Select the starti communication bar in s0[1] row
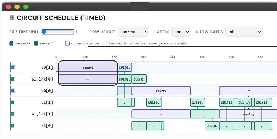This screenshot has width=277, height=139. point(88,68)
